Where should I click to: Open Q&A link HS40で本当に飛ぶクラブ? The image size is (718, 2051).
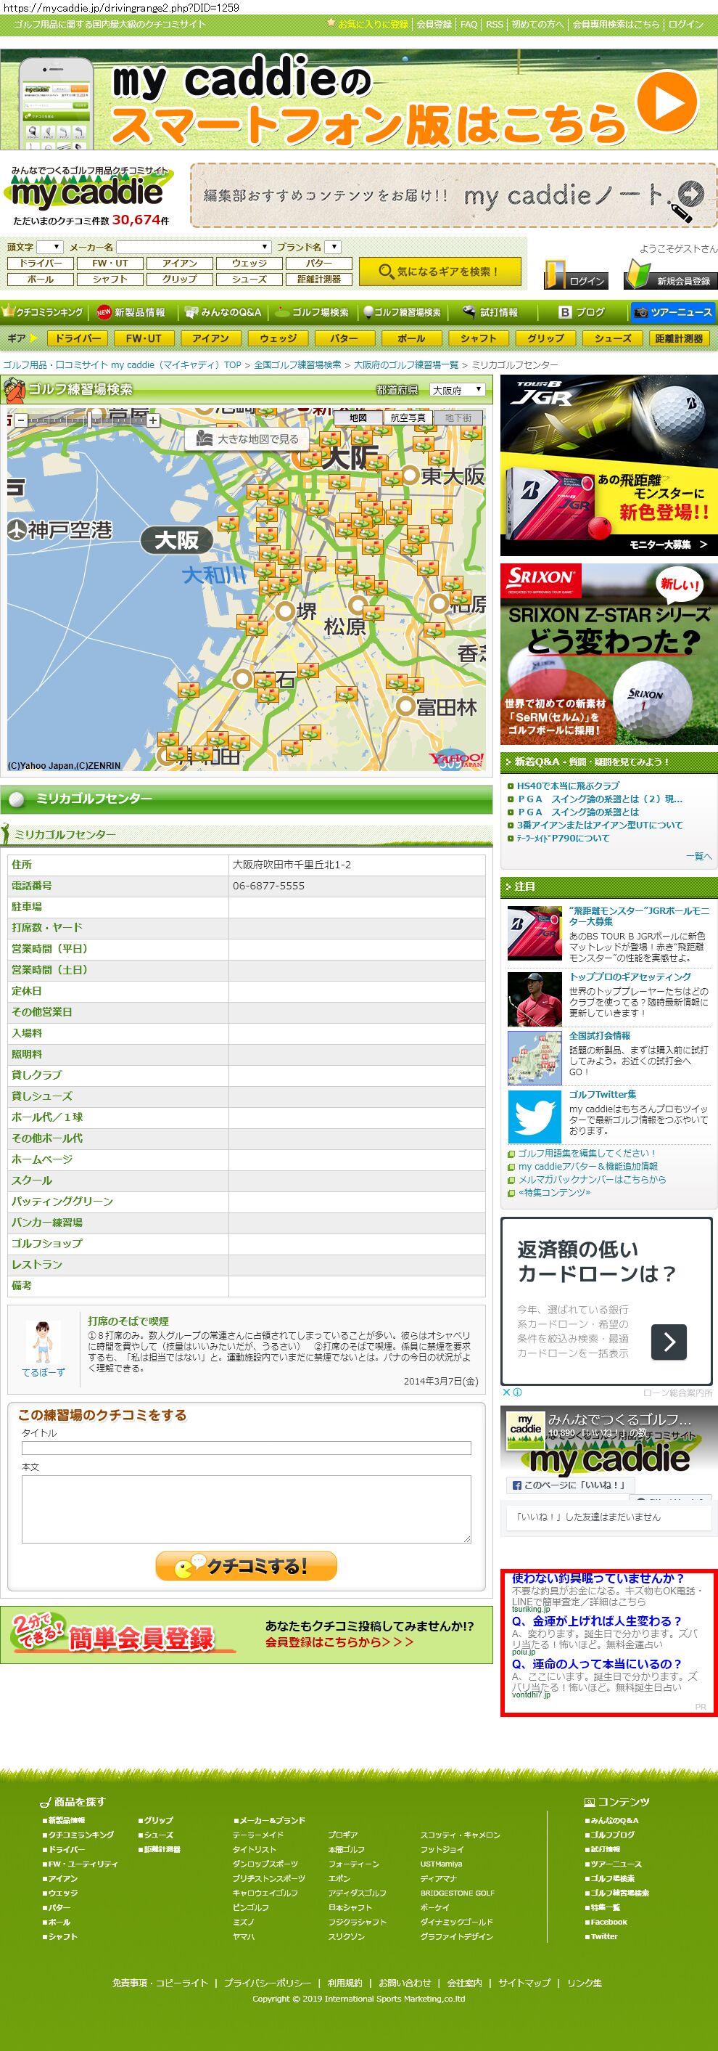[x=568, y=786]
